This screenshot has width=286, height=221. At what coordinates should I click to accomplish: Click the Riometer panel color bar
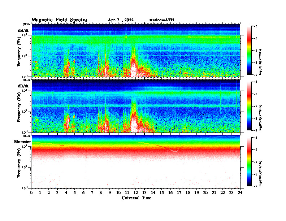coord(249,162)
